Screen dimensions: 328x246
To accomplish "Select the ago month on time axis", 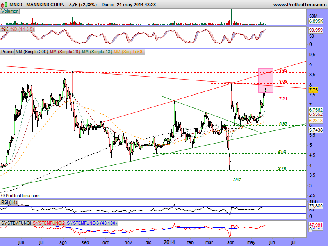I will [63, 242].
